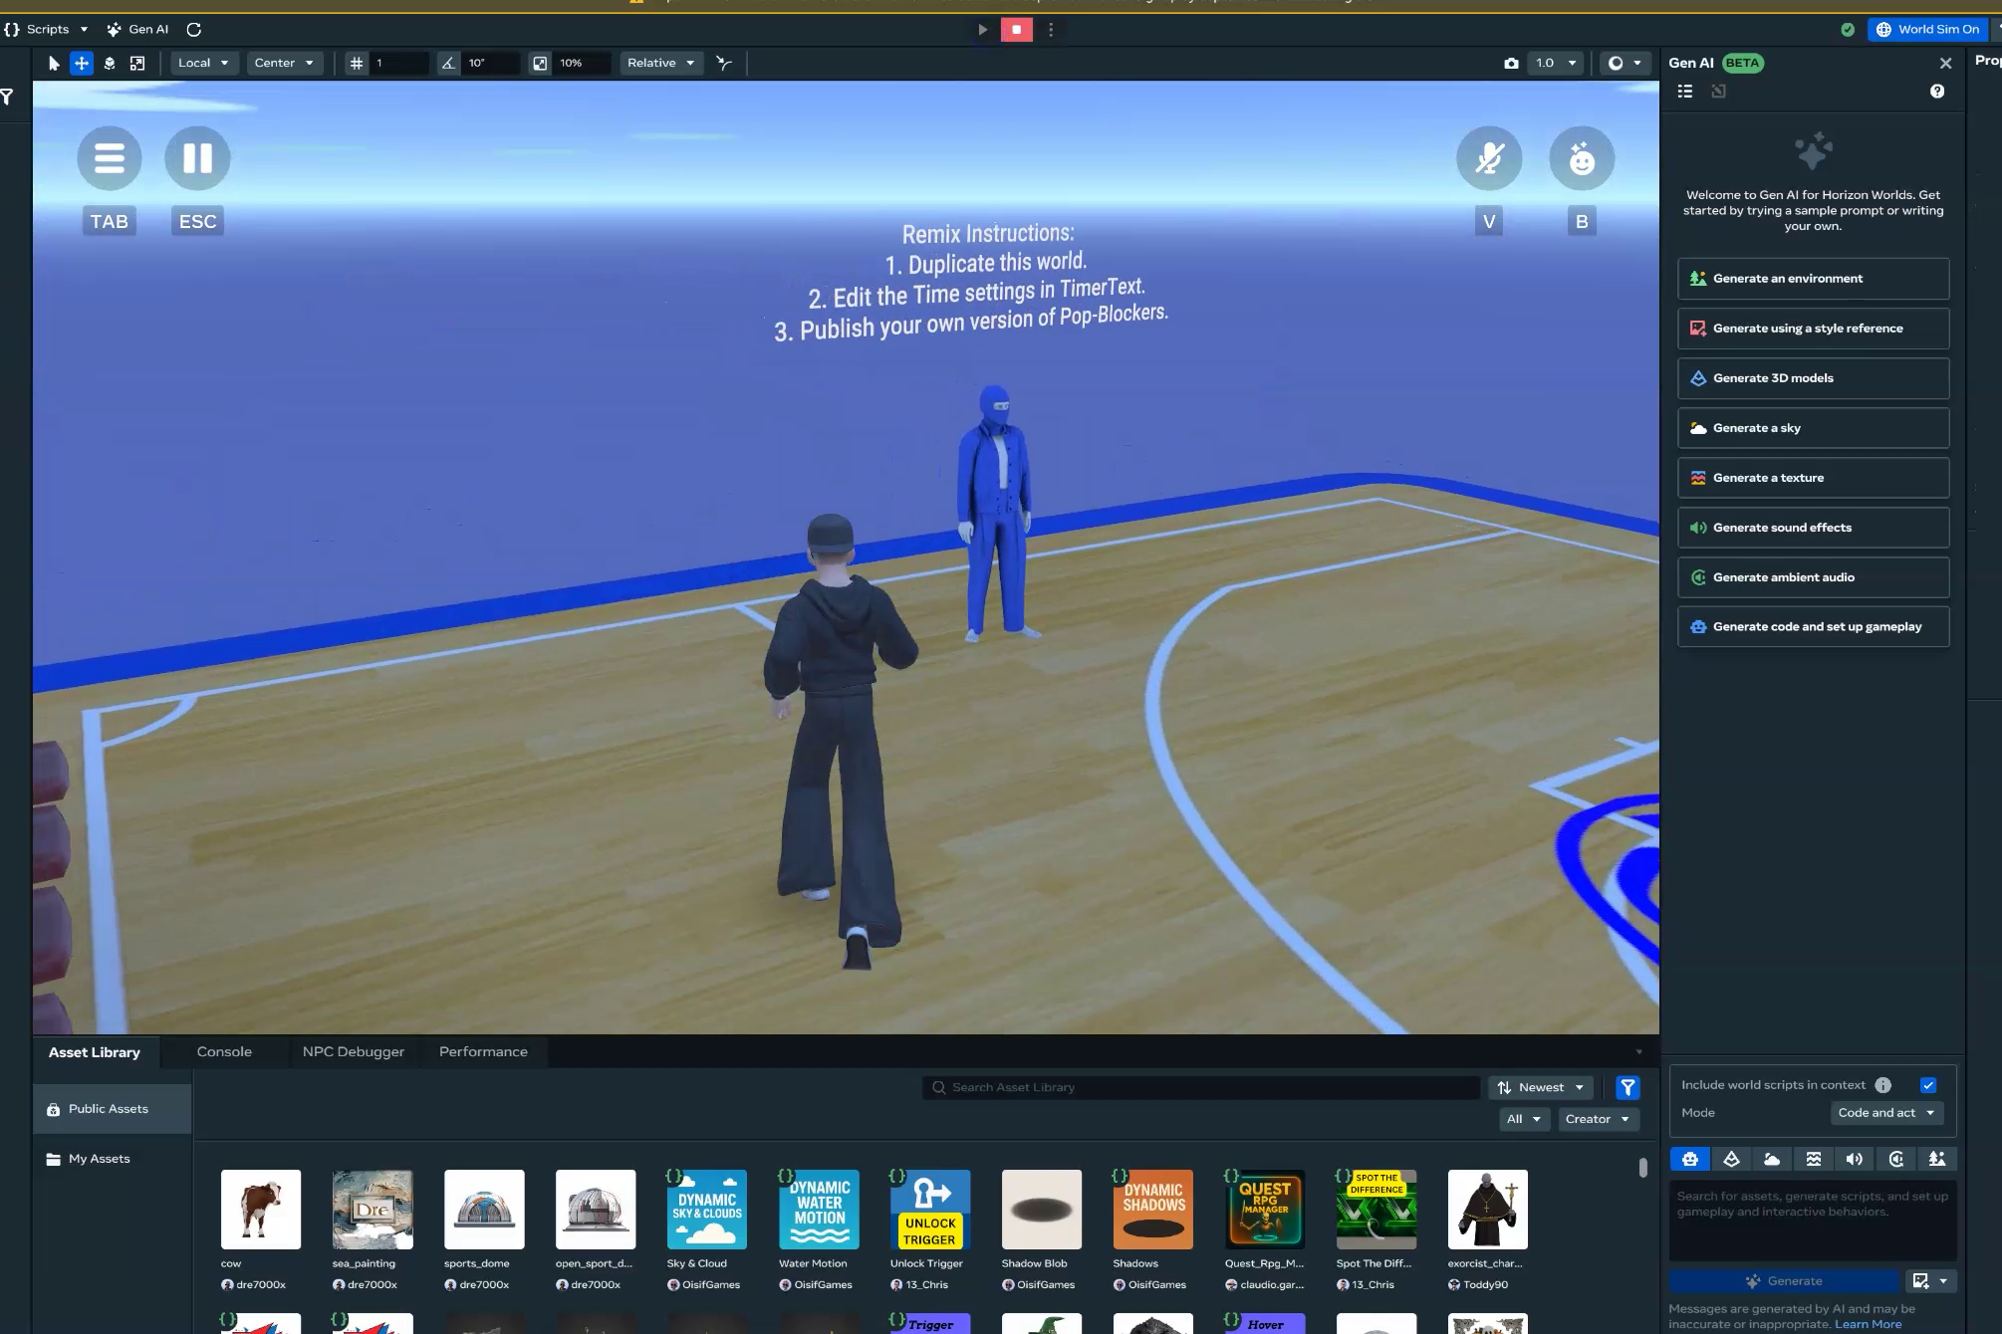Open the NPC Debugger tab

353,1052
